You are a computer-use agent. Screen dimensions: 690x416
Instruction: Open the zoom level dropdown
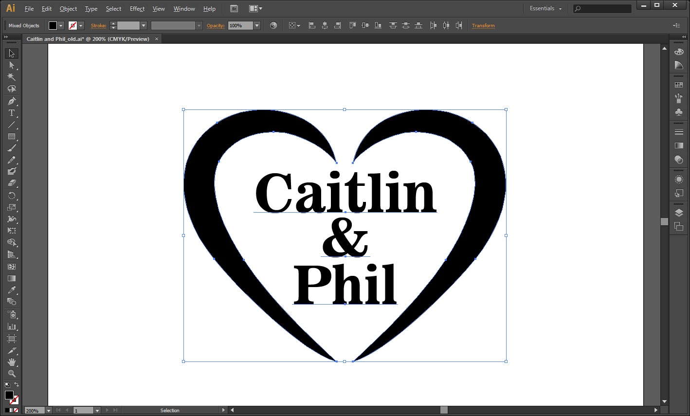(48, 411)
